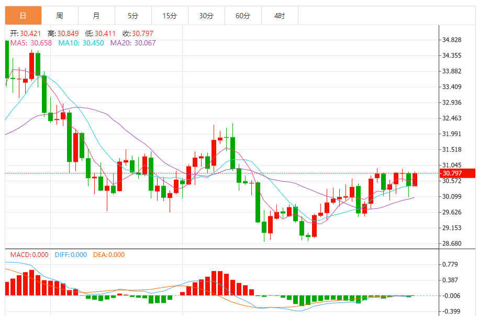The image size is (479, 316).
Task: Open the 60分 timeframe tab
Action: coord(243,16)
